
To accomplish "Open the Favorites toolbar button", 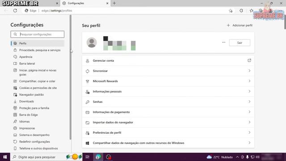I will coord(251,11).
